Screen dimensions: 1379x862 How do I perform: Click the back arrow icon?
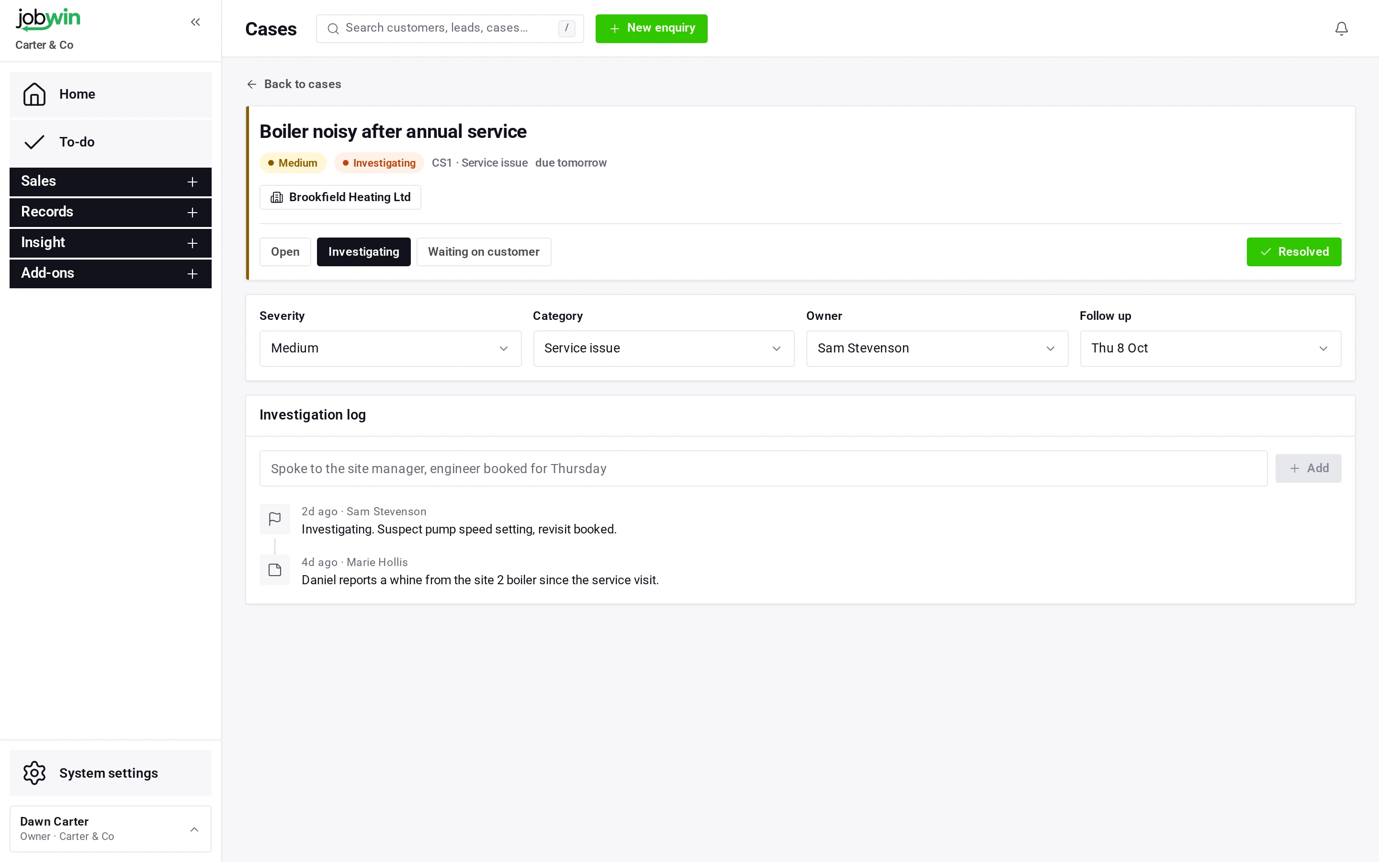252,84
